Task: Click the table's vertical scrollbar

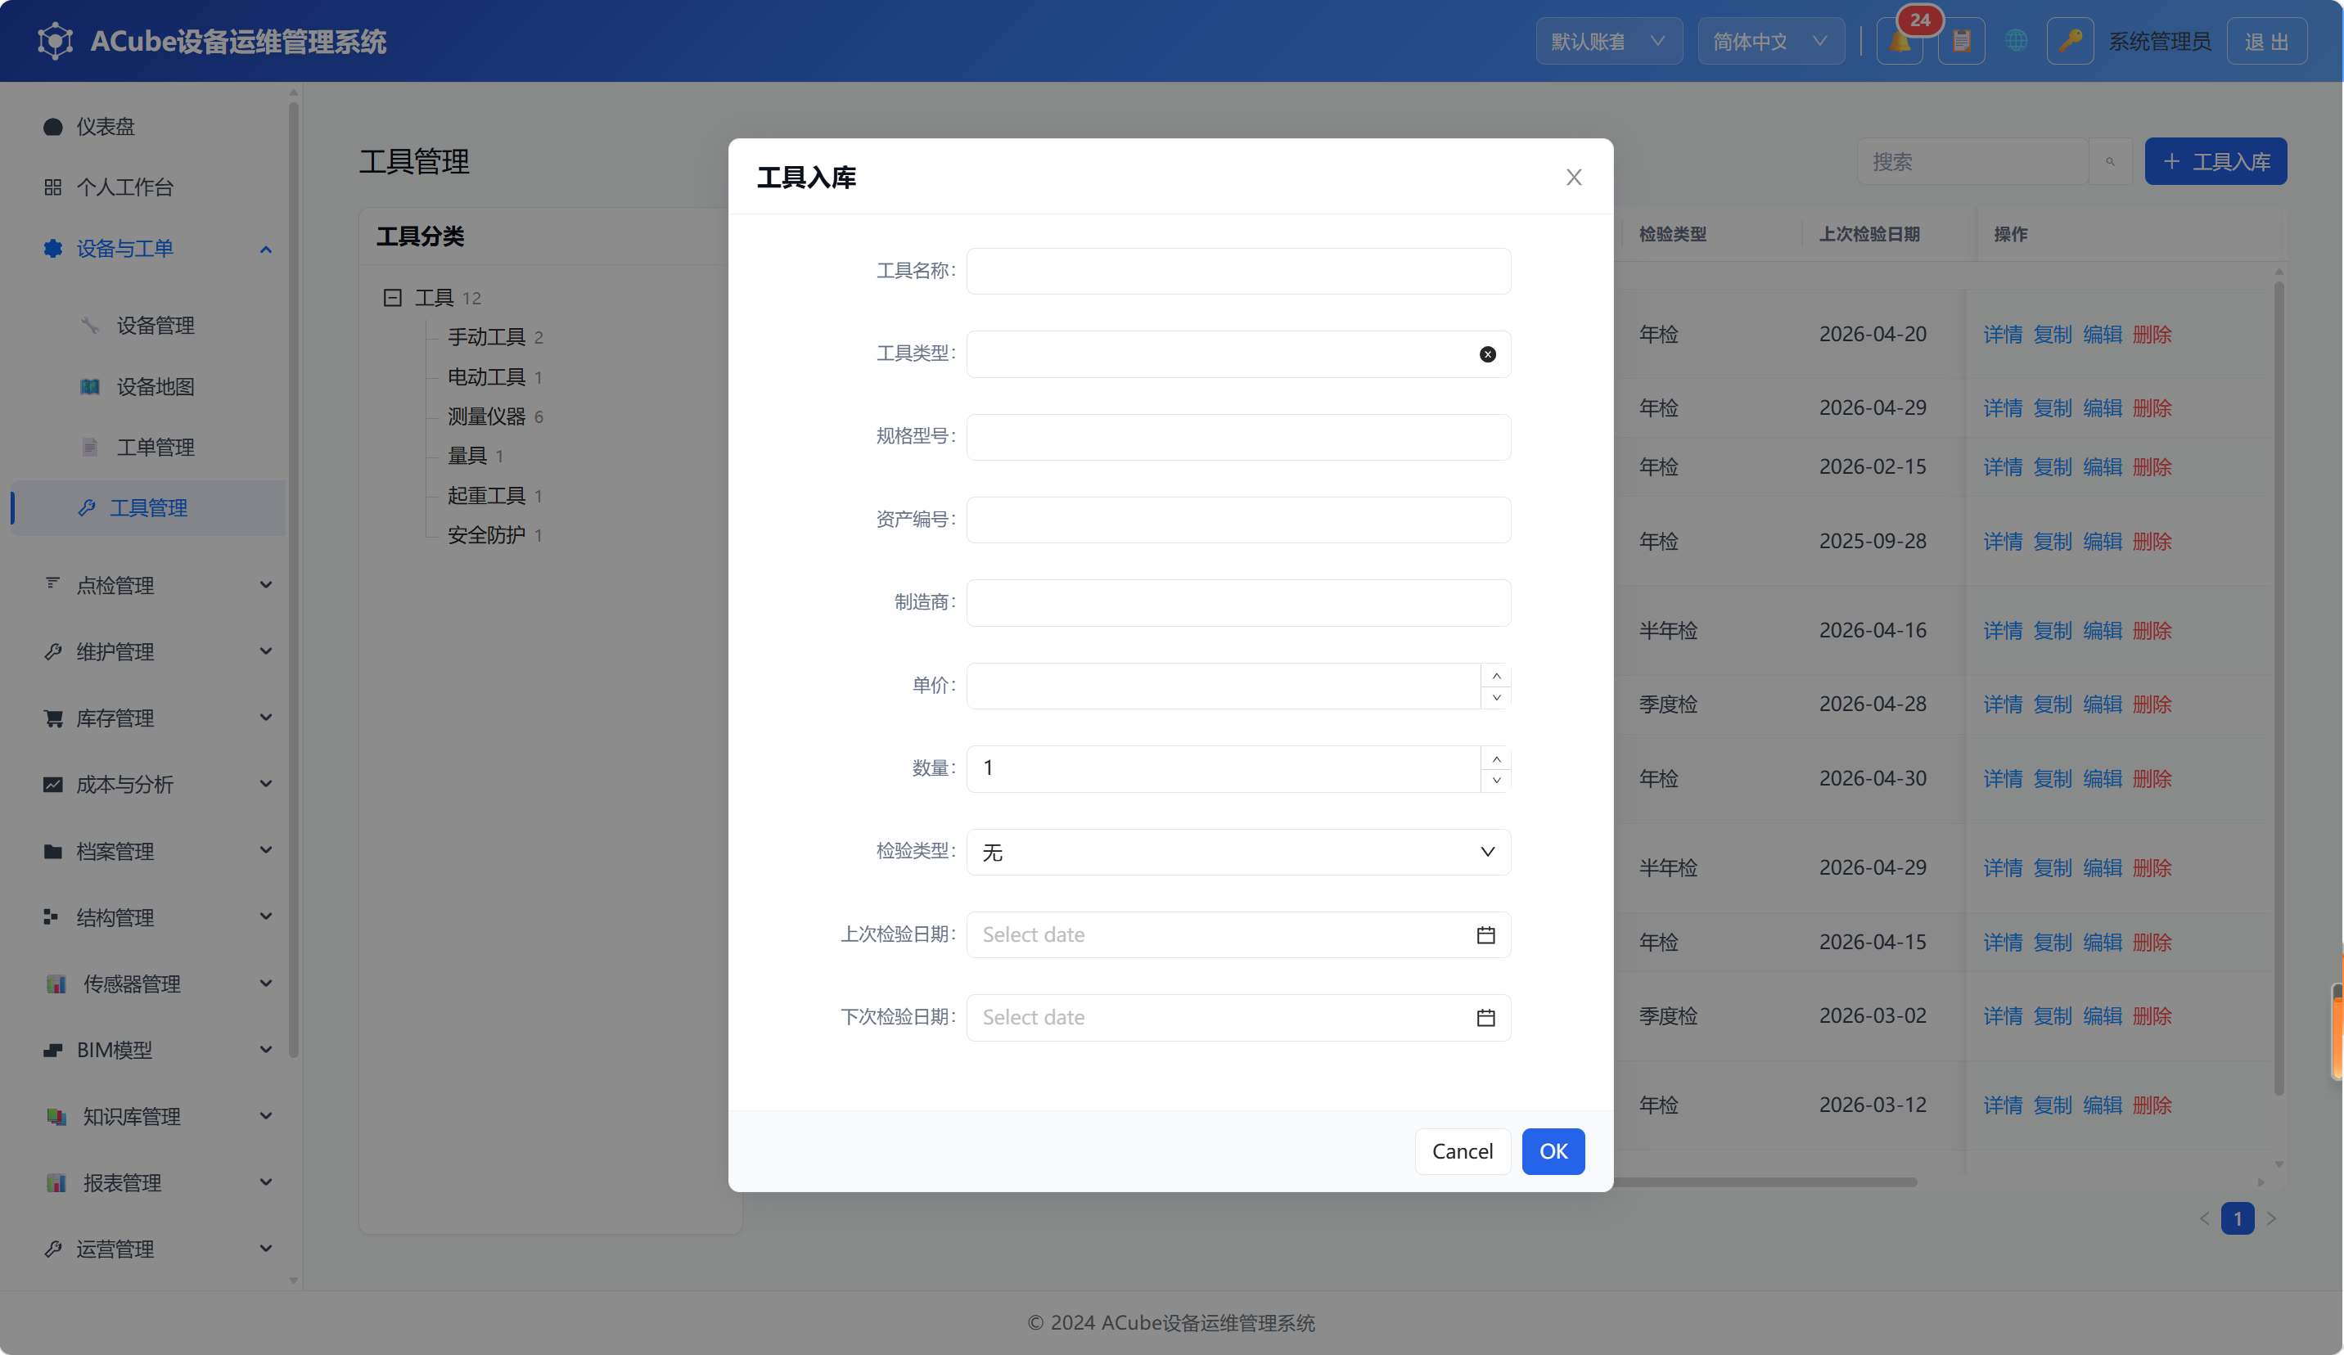Action: tap(2279, 688)
